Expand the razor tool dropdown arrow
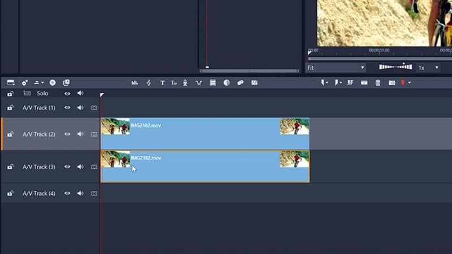 click(x=327, y=83)
